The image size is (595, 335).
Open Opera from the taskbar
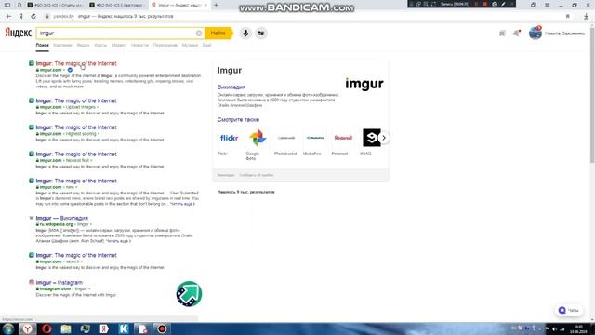46,328
